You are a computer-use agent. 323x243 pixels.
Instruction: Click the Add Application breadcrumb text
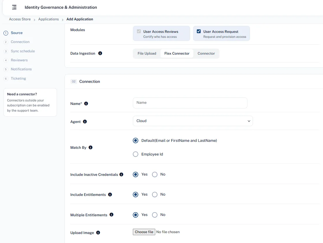click(80, 19)
